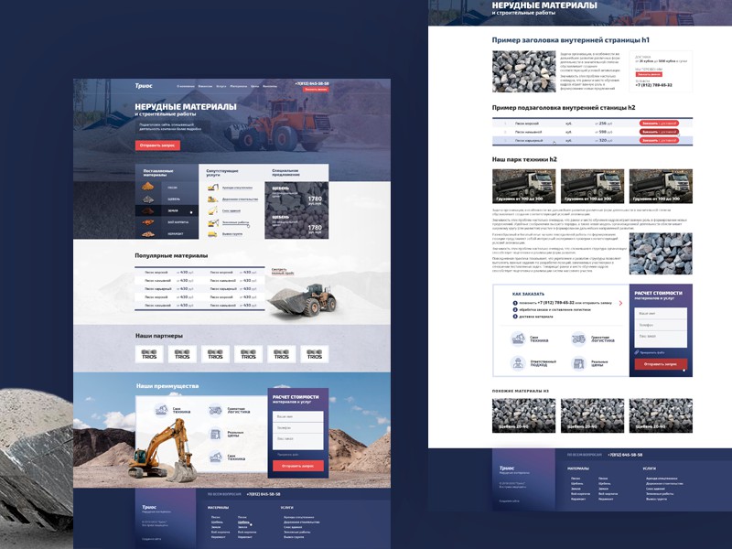The height and width of the screenshot is (549, 732).
Task: Click the Своя техника icon in the right page
Action: (518, 339)
